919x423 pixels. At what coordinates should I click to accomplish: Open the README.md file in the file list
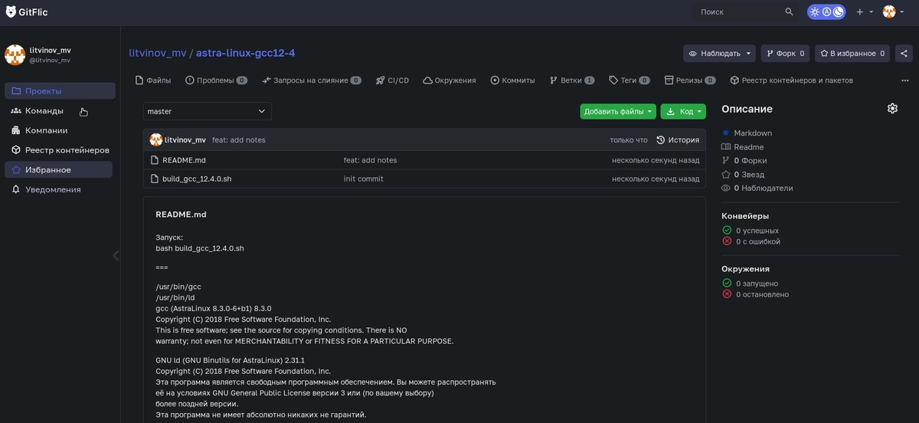click(x=184, y=160)
